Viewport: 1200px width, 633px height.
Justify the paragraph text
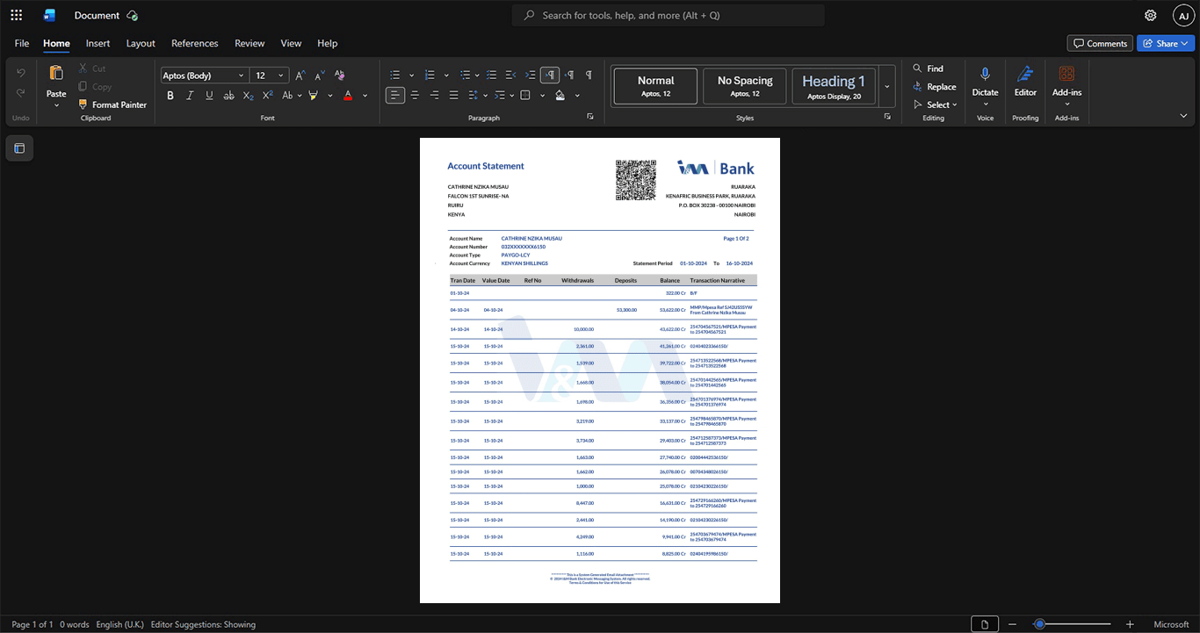(453, 95)
